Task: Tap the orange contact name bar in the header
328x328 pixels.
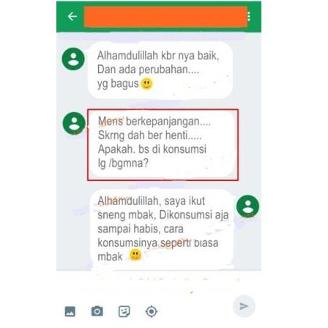Action: pos(165,17)
